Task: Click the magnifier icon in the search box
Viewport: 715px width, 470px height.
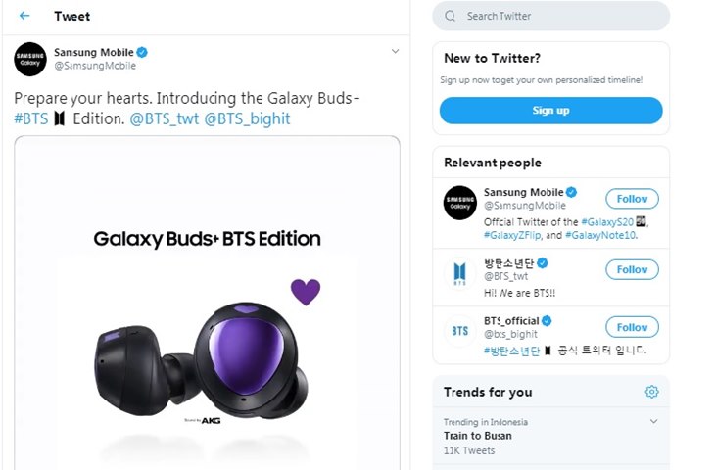Action: click(451, 16)
